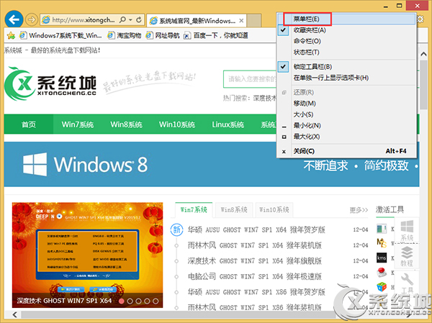Choose 最小化(N) from the menu

pyautogui.click(x=346, y=126)
